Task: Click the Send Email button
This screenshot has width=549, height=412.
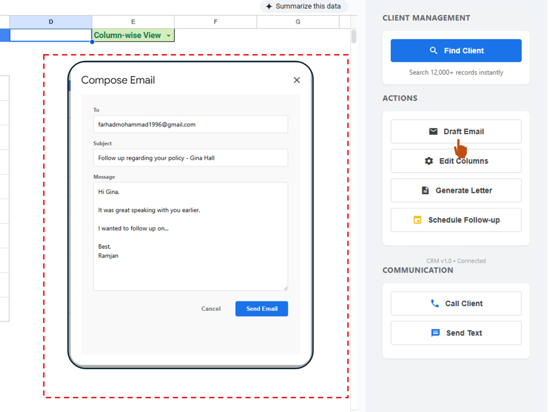Action: click(261, 309)
